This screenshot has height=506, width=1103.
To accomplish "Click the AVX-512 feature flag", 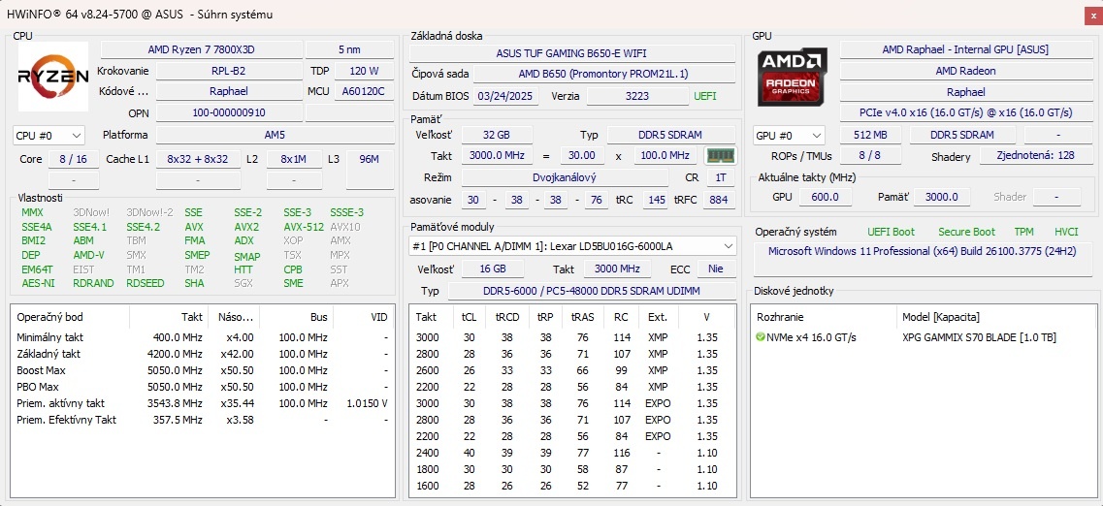I will (306, 227).
